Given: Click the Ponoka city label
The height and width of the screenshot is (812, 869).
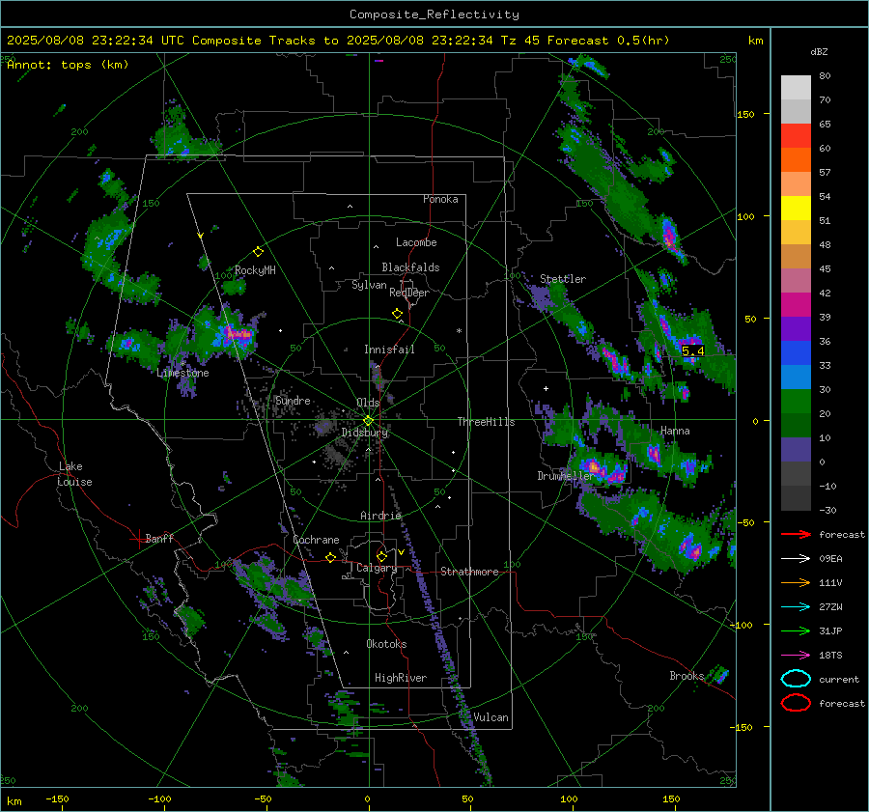Looking at the screenshot, I should [440, 199].
